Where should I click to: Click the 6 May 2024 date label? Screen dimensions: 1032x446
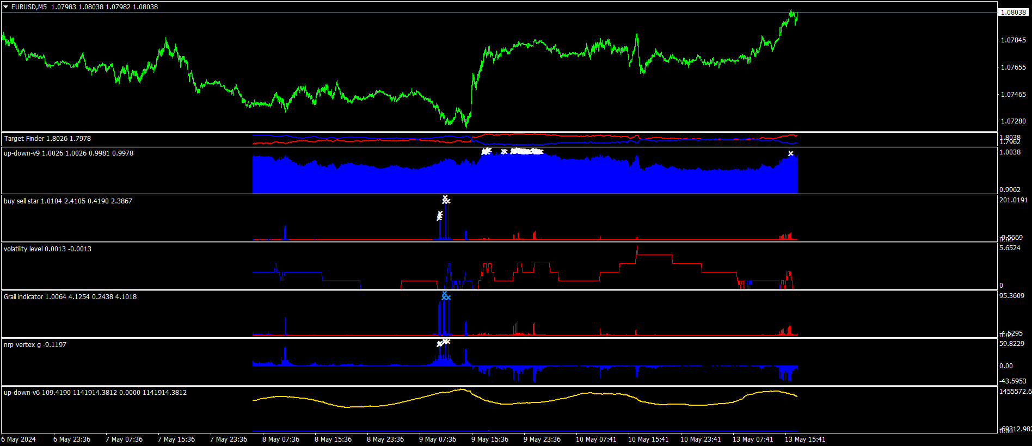pos(19,439)
